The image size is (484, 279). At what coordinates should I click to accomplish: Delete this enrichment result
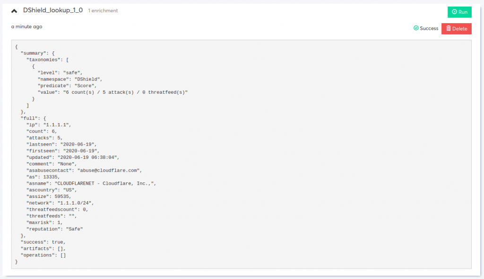pos(456,29)
